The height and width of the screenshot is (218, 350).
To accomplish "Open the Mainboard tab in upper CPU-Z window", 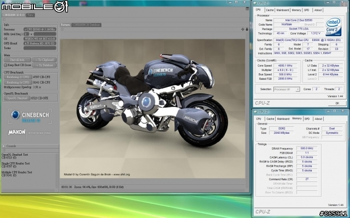I will coord(283,10).
